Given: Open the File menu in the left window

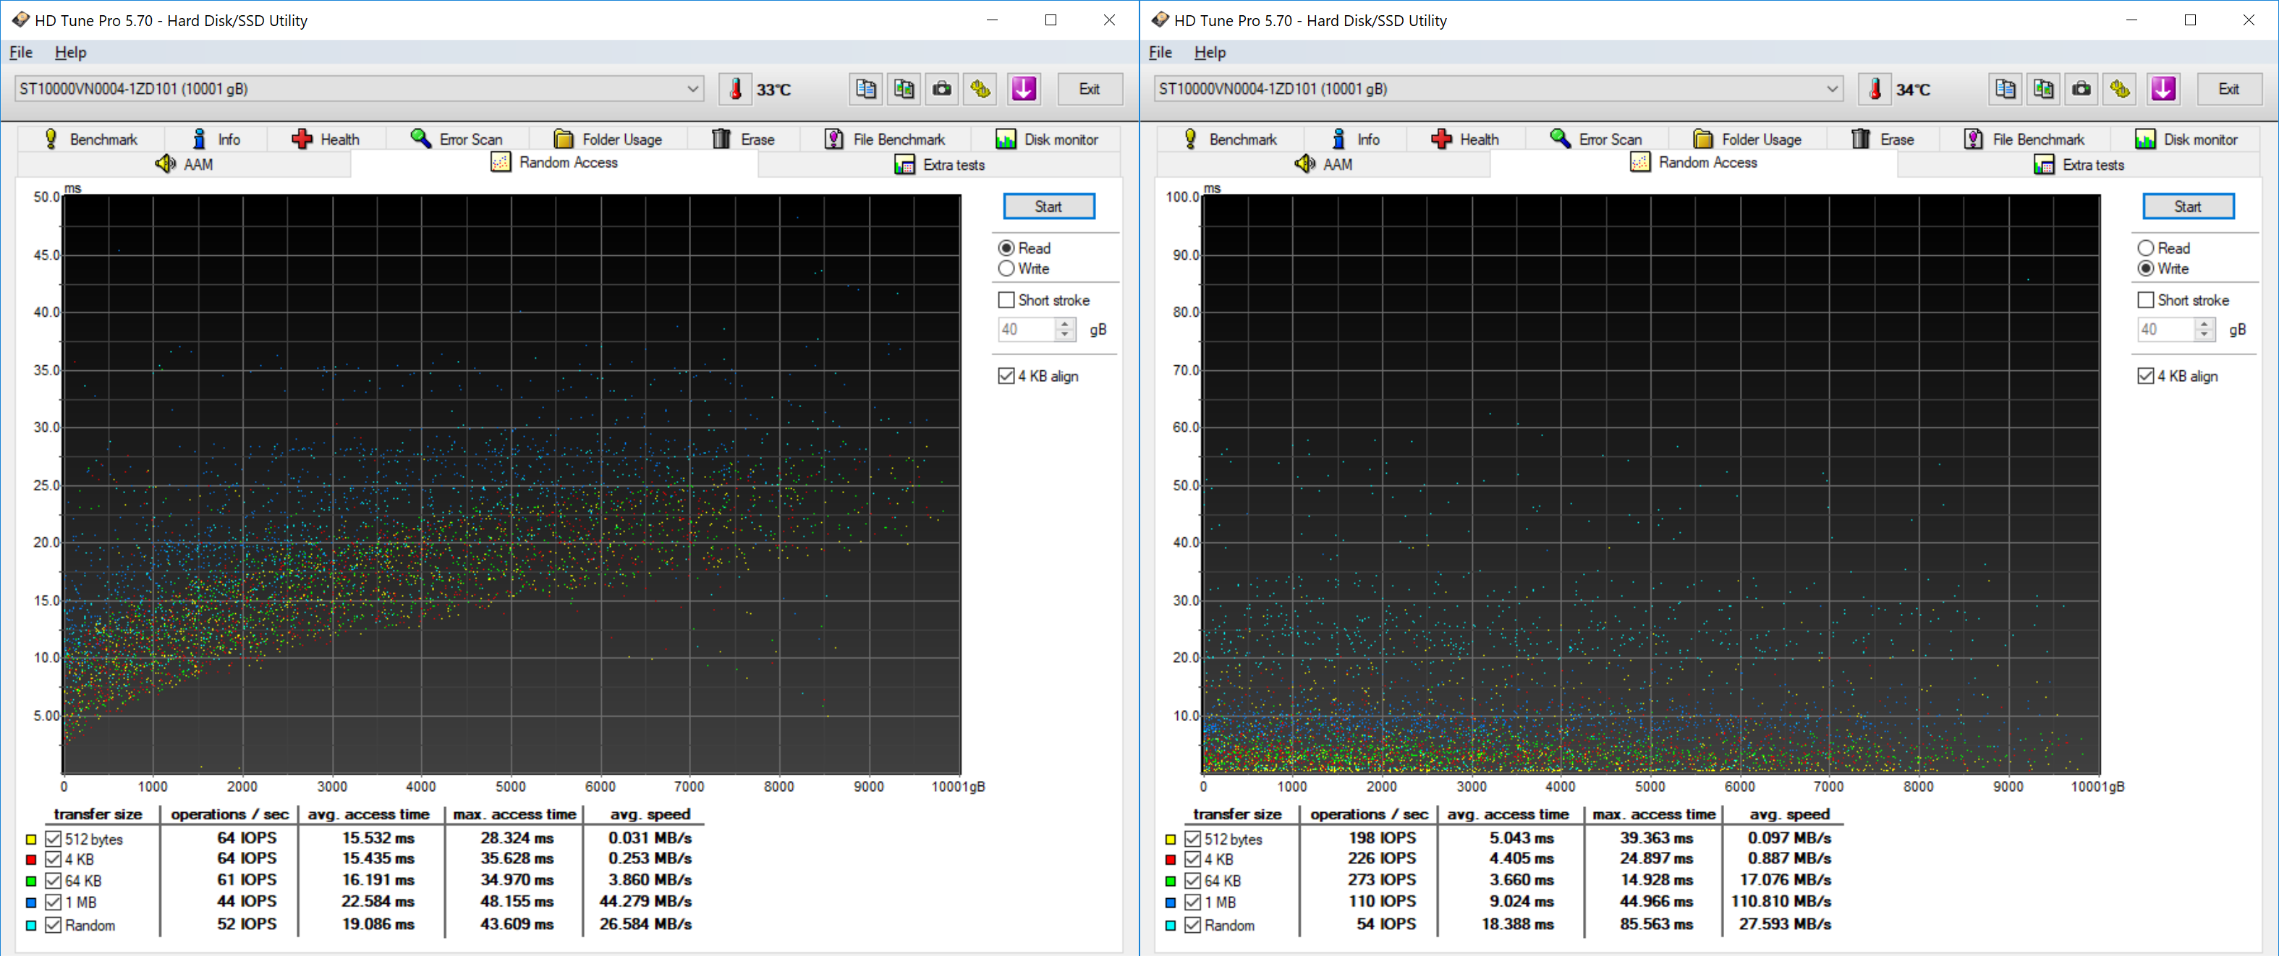Looking at the screenshot, I should pos(20,53).
